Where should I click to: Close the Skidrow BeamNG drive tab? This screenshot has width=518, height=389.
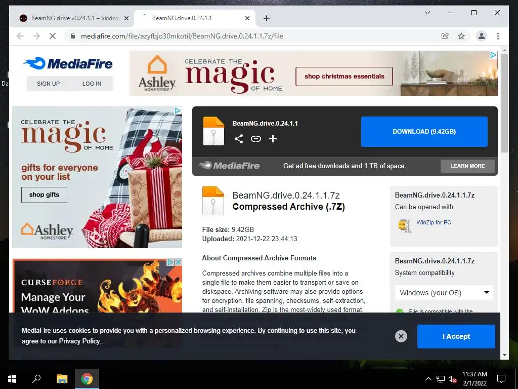pos(126,18)
